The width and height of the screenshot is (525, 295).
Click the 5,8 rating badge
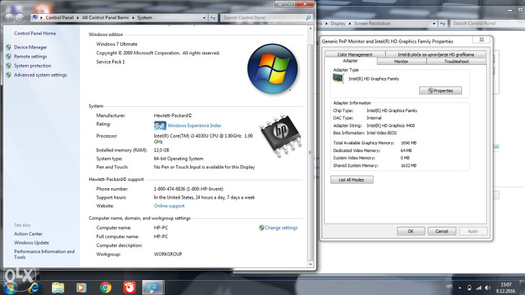point(160,126)
